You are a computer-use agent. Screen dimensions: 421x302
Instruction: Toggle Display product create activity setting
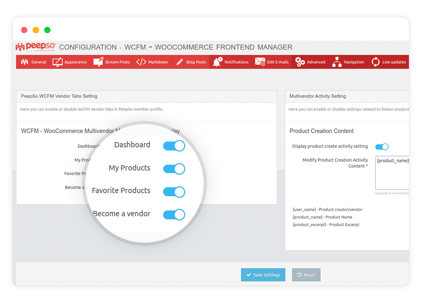(382, 147)
